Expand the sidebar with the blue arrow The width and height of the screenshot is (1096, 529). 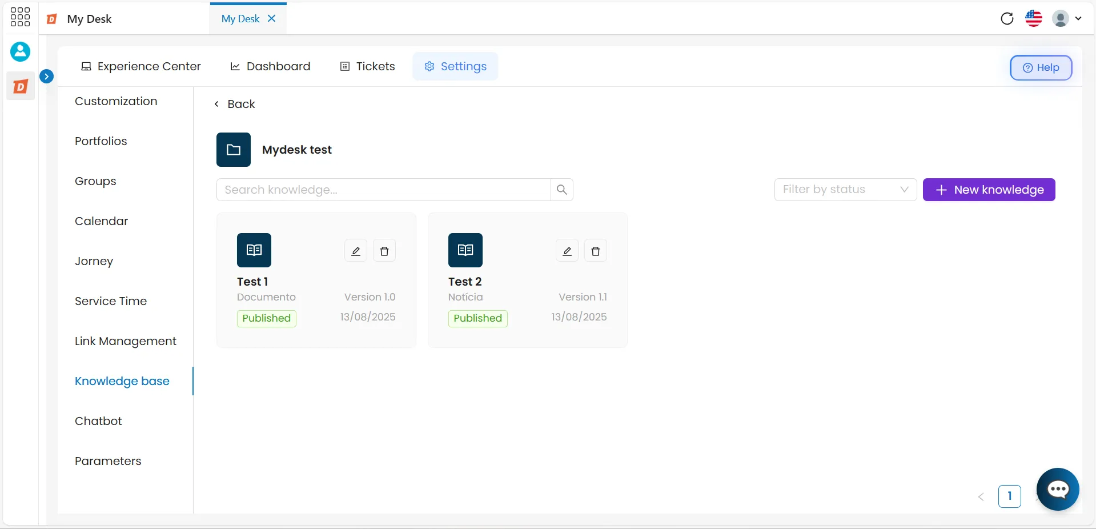(47, 76)
